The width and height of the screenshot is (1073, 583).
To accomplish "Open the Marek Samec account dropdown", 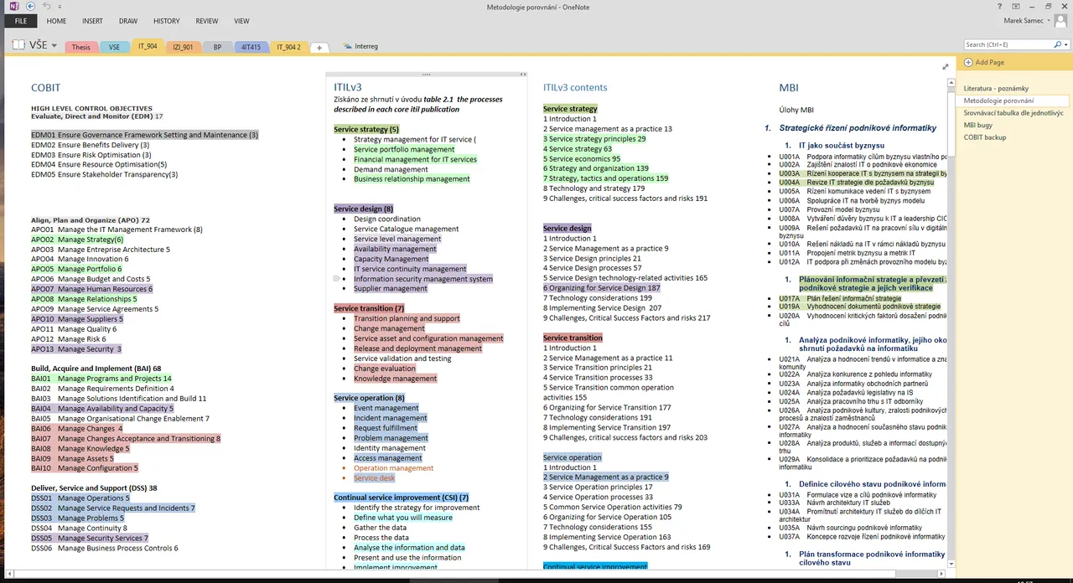I will (x=1026, y=21).
